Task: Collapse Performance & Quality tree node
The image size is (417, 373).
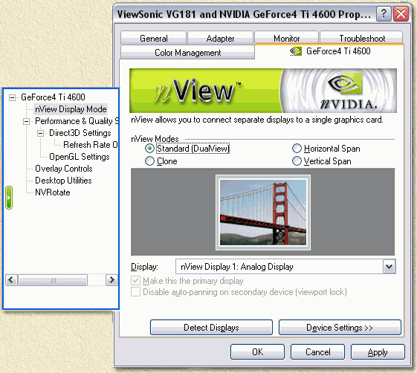Action: pyautogui.click(x=26, y=122)
